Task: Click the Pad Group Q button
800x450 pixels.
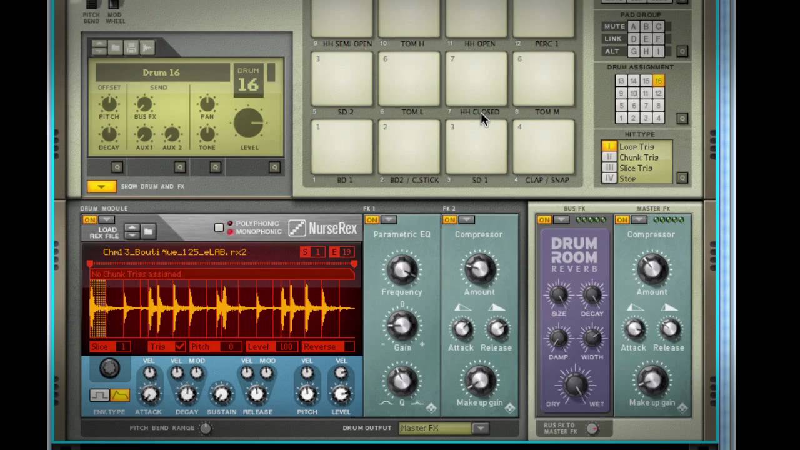Action: coord(682,51)
